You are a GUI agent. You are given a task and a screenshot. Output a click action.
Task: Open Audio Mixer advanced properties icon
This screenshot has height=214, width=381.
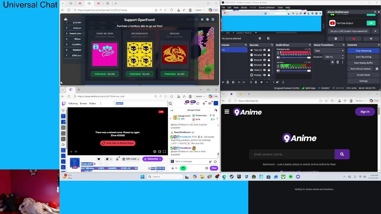pos(277,82)
